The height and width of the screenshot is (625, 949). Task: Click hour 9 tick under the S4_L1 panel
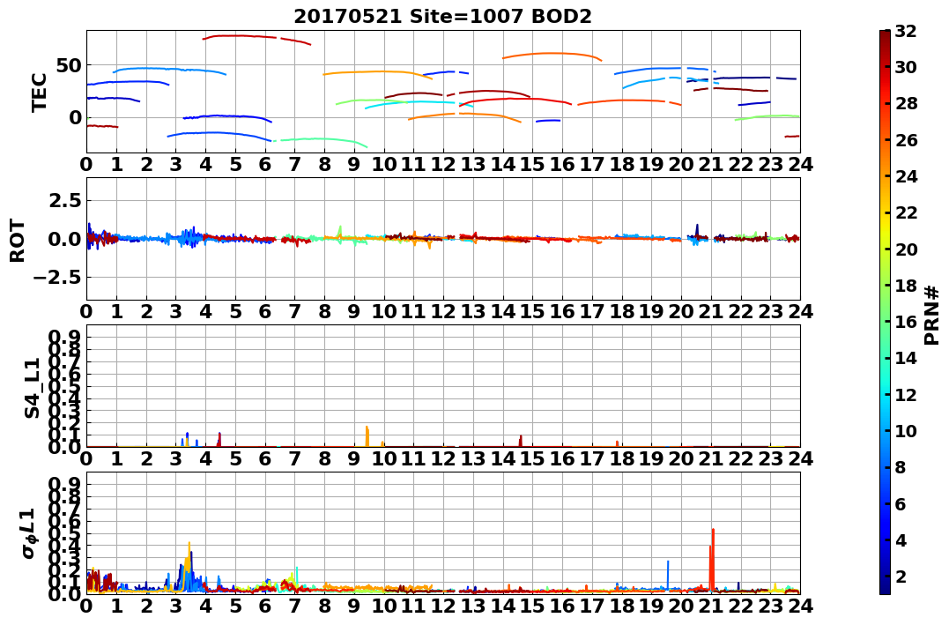pyautogui.click(x=354, y=458)
